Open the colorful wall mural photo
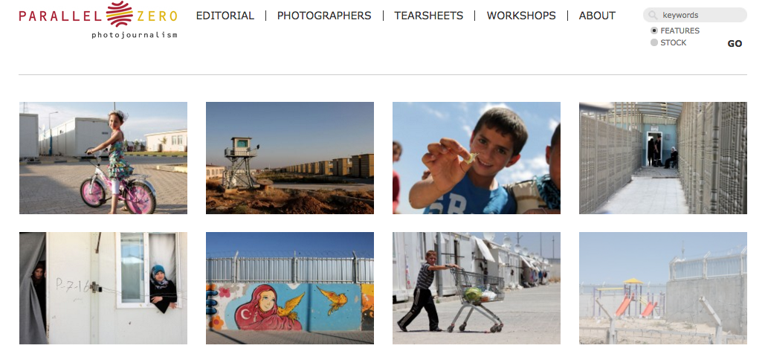This screenshot has width=768, height=357. click(290, 288)
